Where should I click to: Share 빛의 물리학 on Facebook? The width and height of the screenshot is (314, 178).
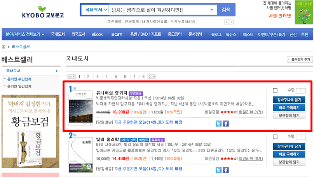(x=226, y=170)
